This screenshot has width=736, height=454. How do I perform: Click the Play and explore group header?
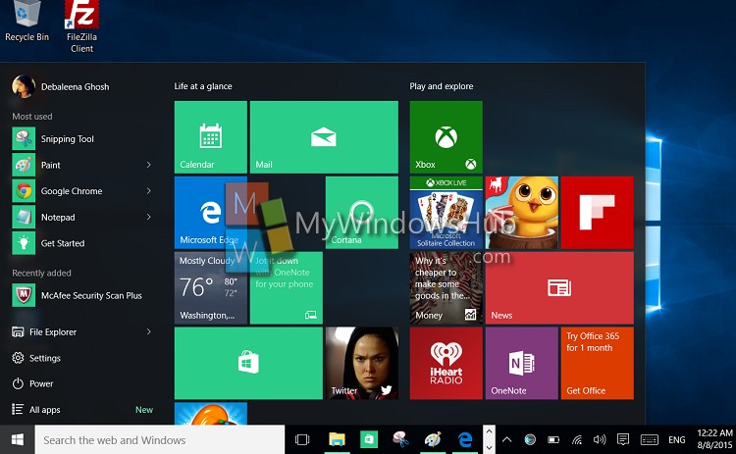(x=442, y=86)
